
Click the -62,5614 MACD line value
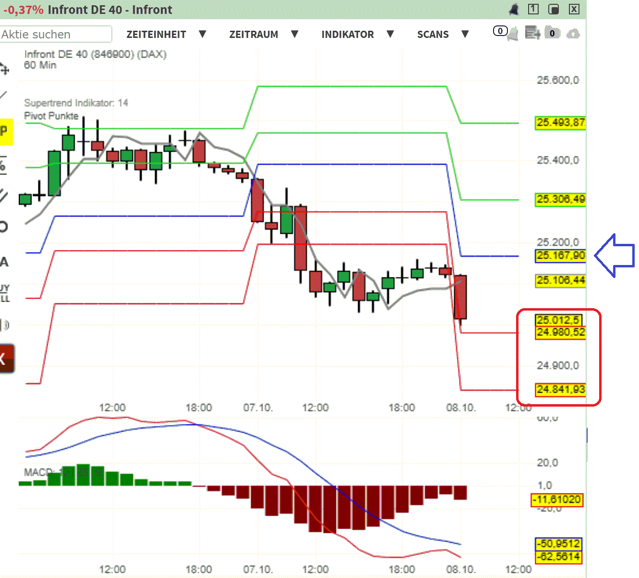[x=558, y=557]
